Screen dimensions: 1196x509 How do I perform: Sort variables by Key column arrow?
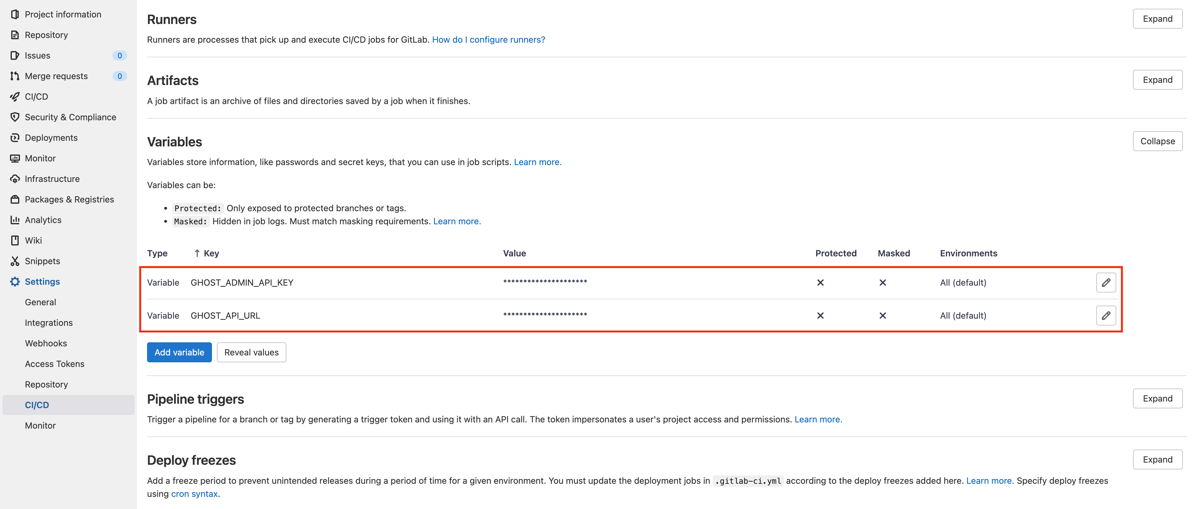click(x=197, y=253)
